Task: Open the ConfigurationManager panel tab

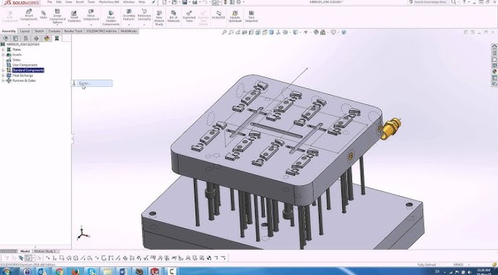Action: (x=26, y=38)
